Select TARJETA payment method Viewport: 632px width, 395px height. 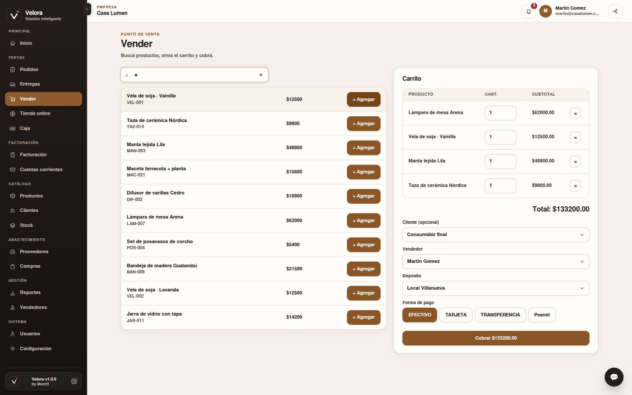tap(456, 315)
